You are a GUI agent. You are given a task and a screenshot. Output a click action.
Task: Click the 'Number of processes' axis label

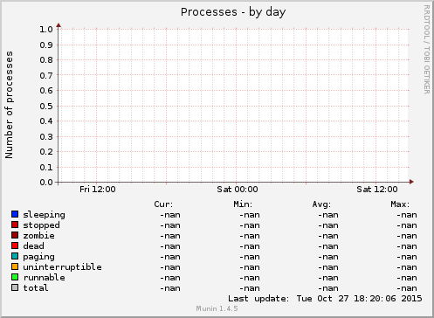pos(10,105)
